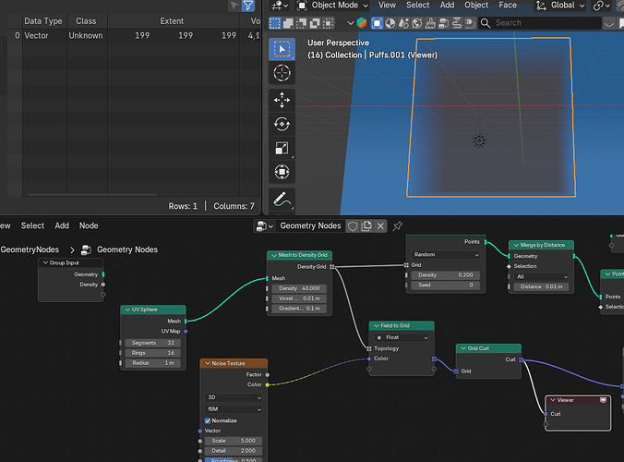Image resolution: width=624 pixels, height=462 pixels.
Task: Set selection mode to subtract
Action: point(301,23)
